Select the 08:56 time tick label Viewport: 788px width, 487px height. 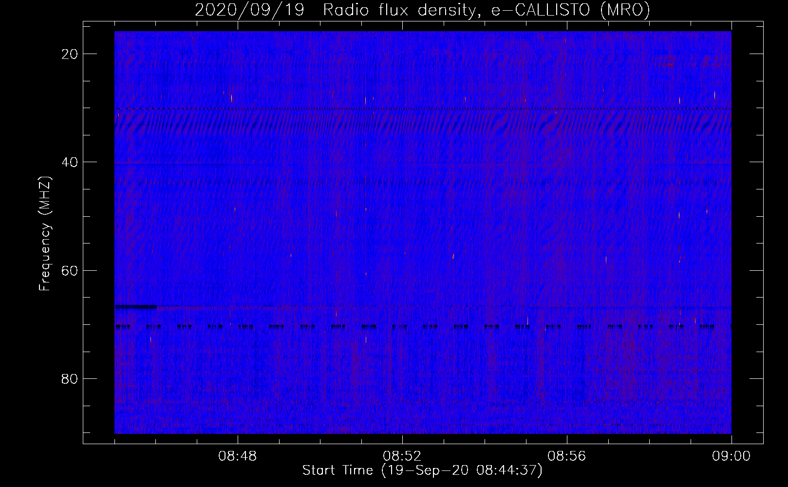tap(567, 456)
